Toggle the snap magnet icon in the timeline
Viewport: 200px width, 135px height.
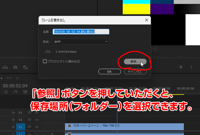(x=15, y=92)
